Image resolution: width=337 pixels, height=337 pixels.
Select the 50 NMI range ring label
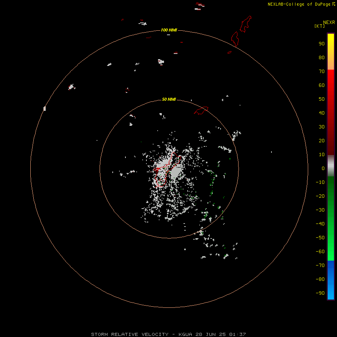[169, 99]
